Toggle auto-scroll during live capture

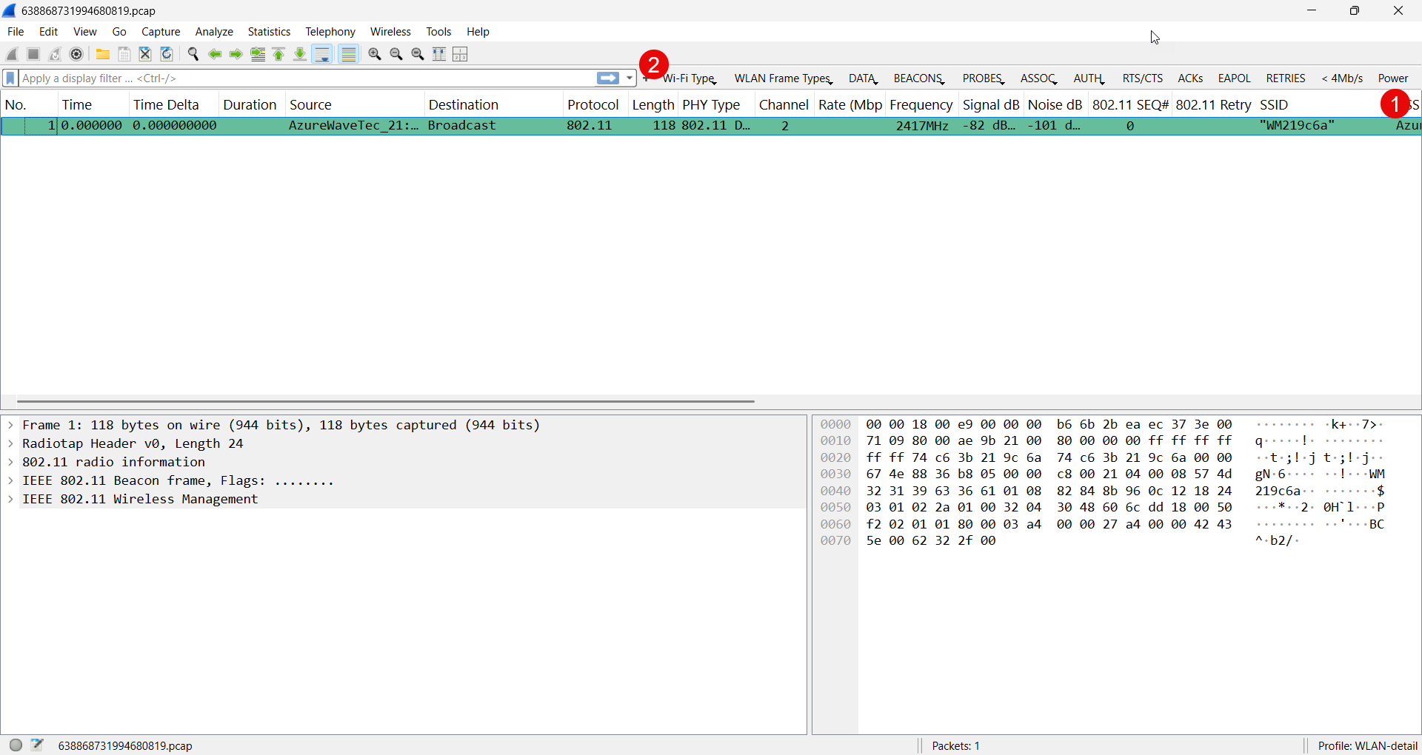point(322,54)
